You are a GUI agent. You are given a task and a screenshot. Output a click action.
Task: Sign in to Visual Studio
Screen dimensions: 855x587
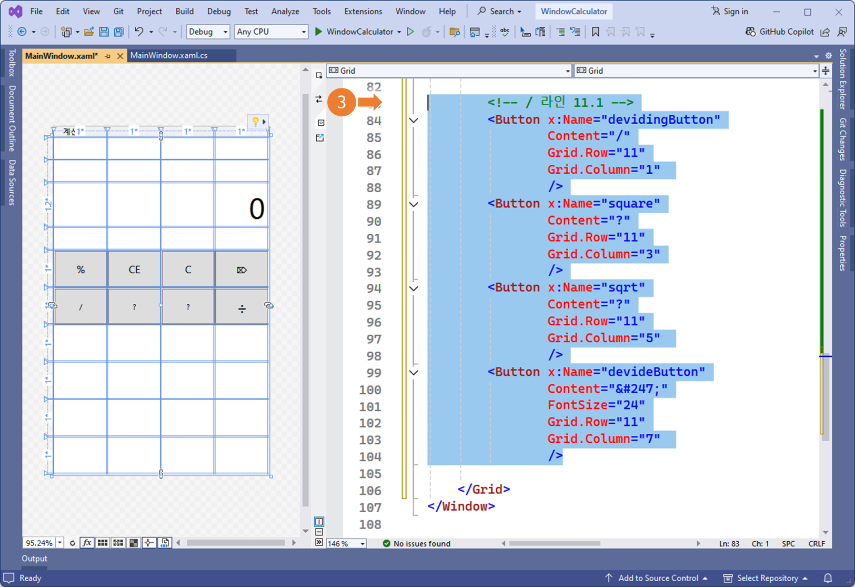pyautogui.click(x=729, y=11)
